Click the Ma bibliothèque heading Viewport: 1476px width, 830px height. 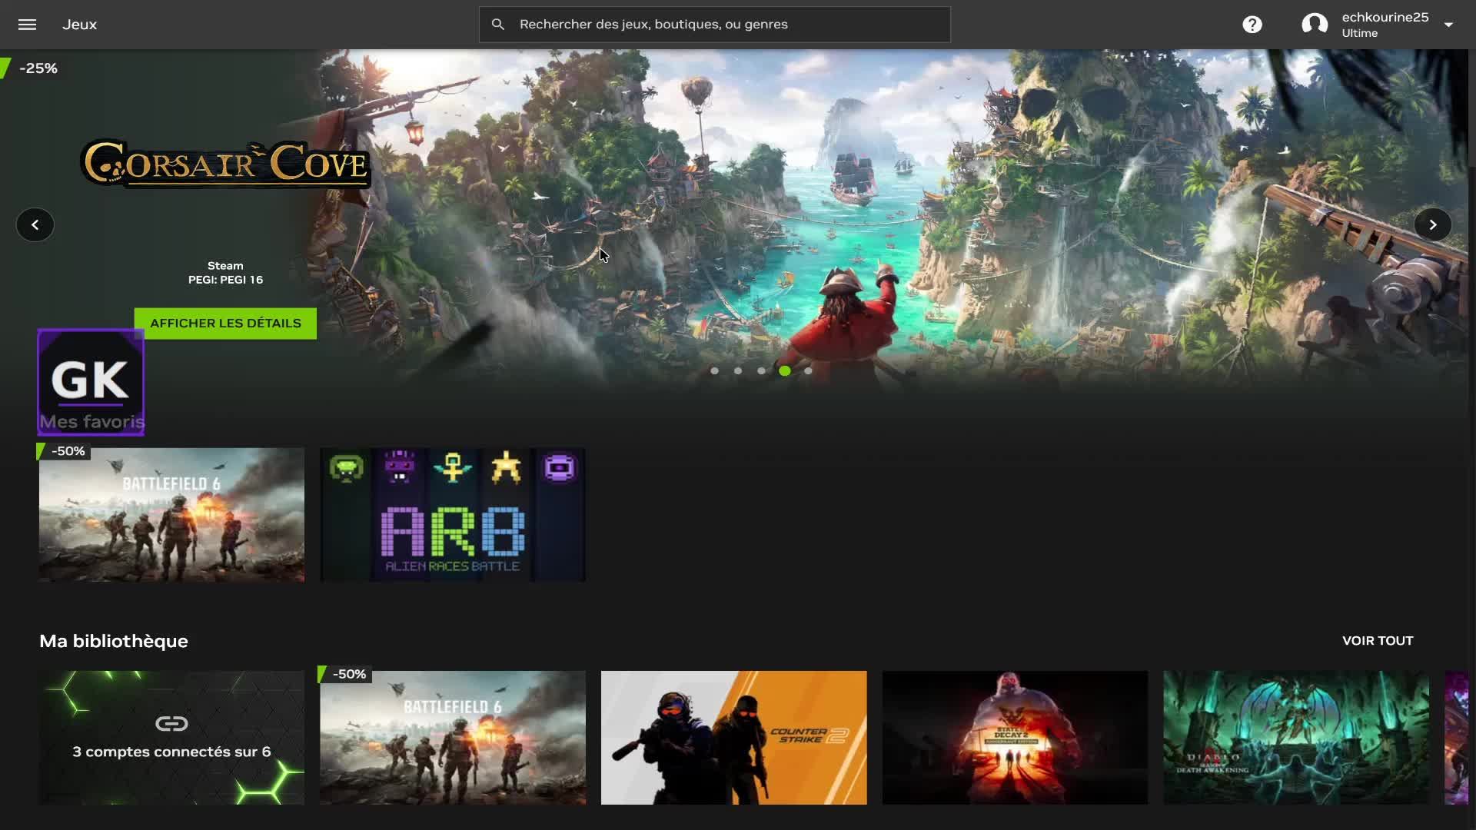(x=114, y=641)
